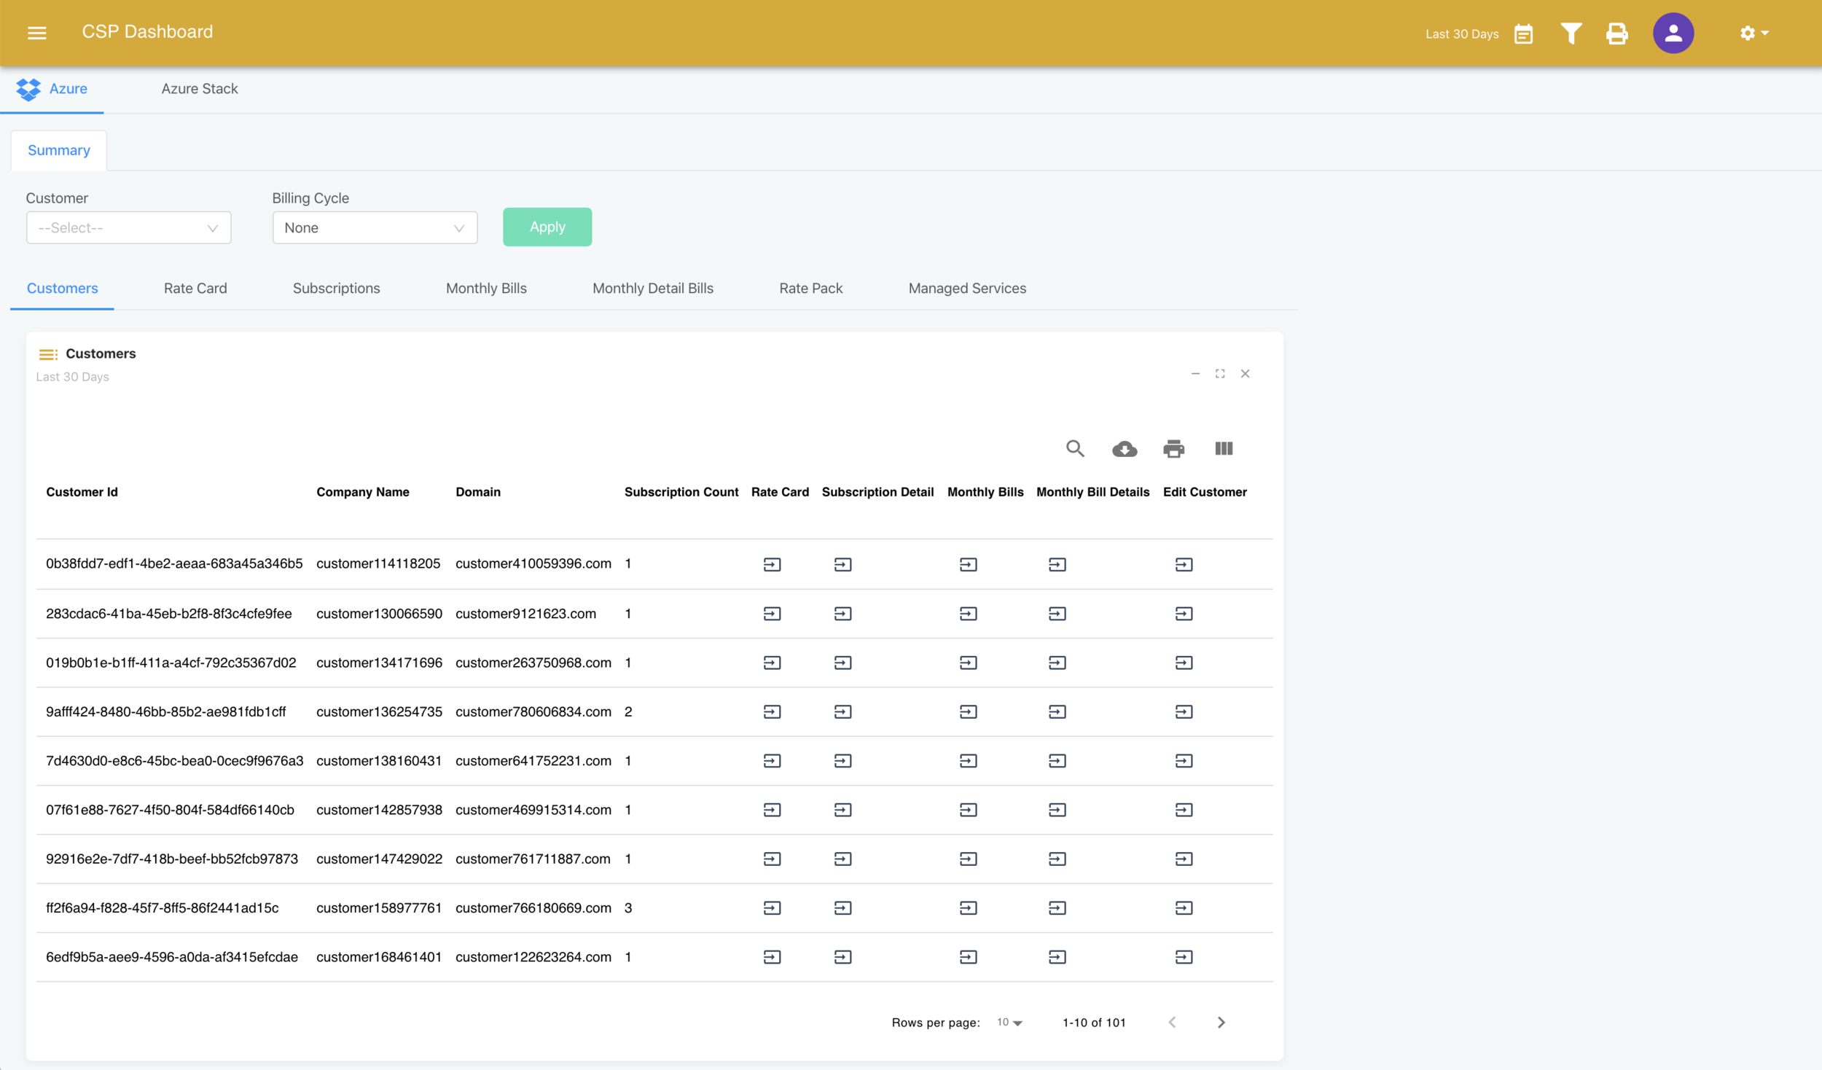
Task: Open the top bar filter funnel
Action: click(1571, 34)
